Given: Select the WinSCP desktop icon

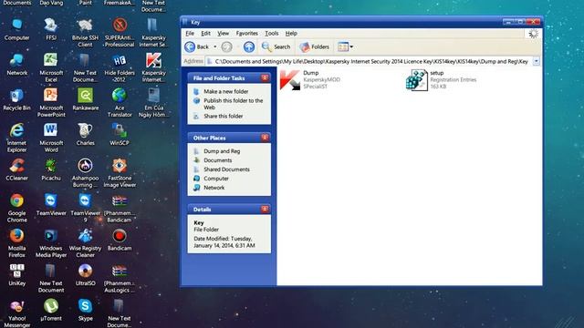Looking at the screenshot, I should click(x=120, y=135).
